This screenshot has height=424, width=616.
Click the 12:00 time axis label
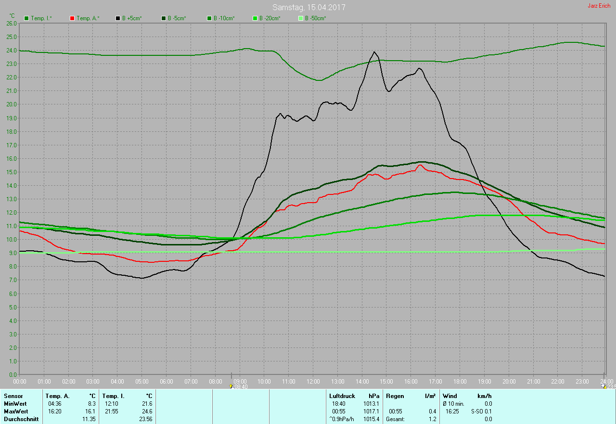313,382
